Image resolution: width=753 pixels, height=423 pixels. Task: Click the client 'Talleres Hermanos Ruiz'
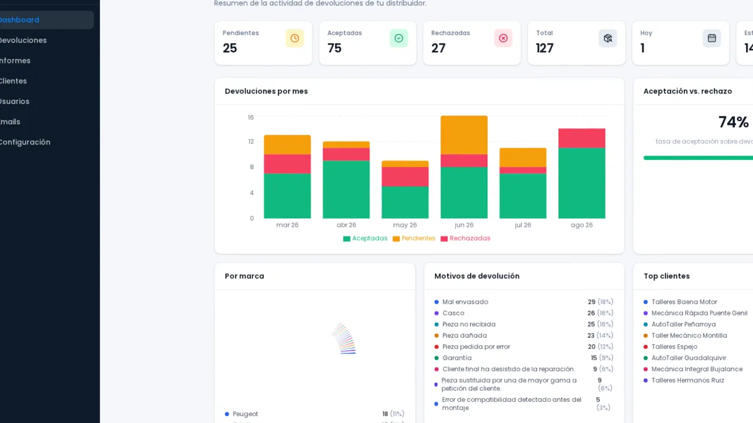pyautogui.click(x=688, y=380)
